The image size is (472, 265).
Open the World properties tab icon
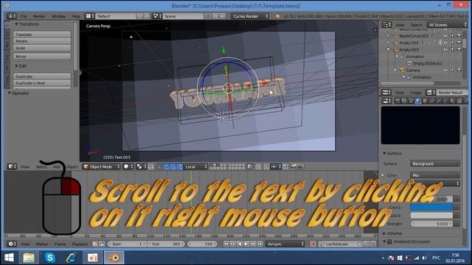click(x=418, y=102)
